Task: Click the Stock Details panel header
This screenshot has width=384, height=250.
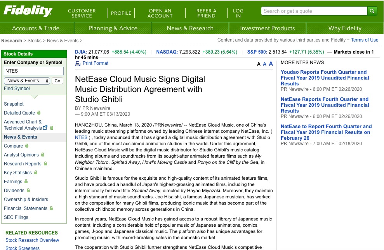Action: [x=34, y=54]
